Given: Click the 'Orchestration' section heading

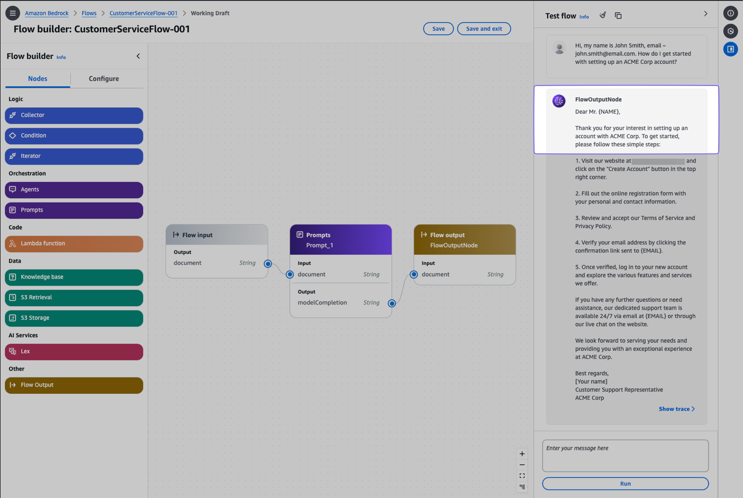Looking at the screenshot, I should coord(27,173).
